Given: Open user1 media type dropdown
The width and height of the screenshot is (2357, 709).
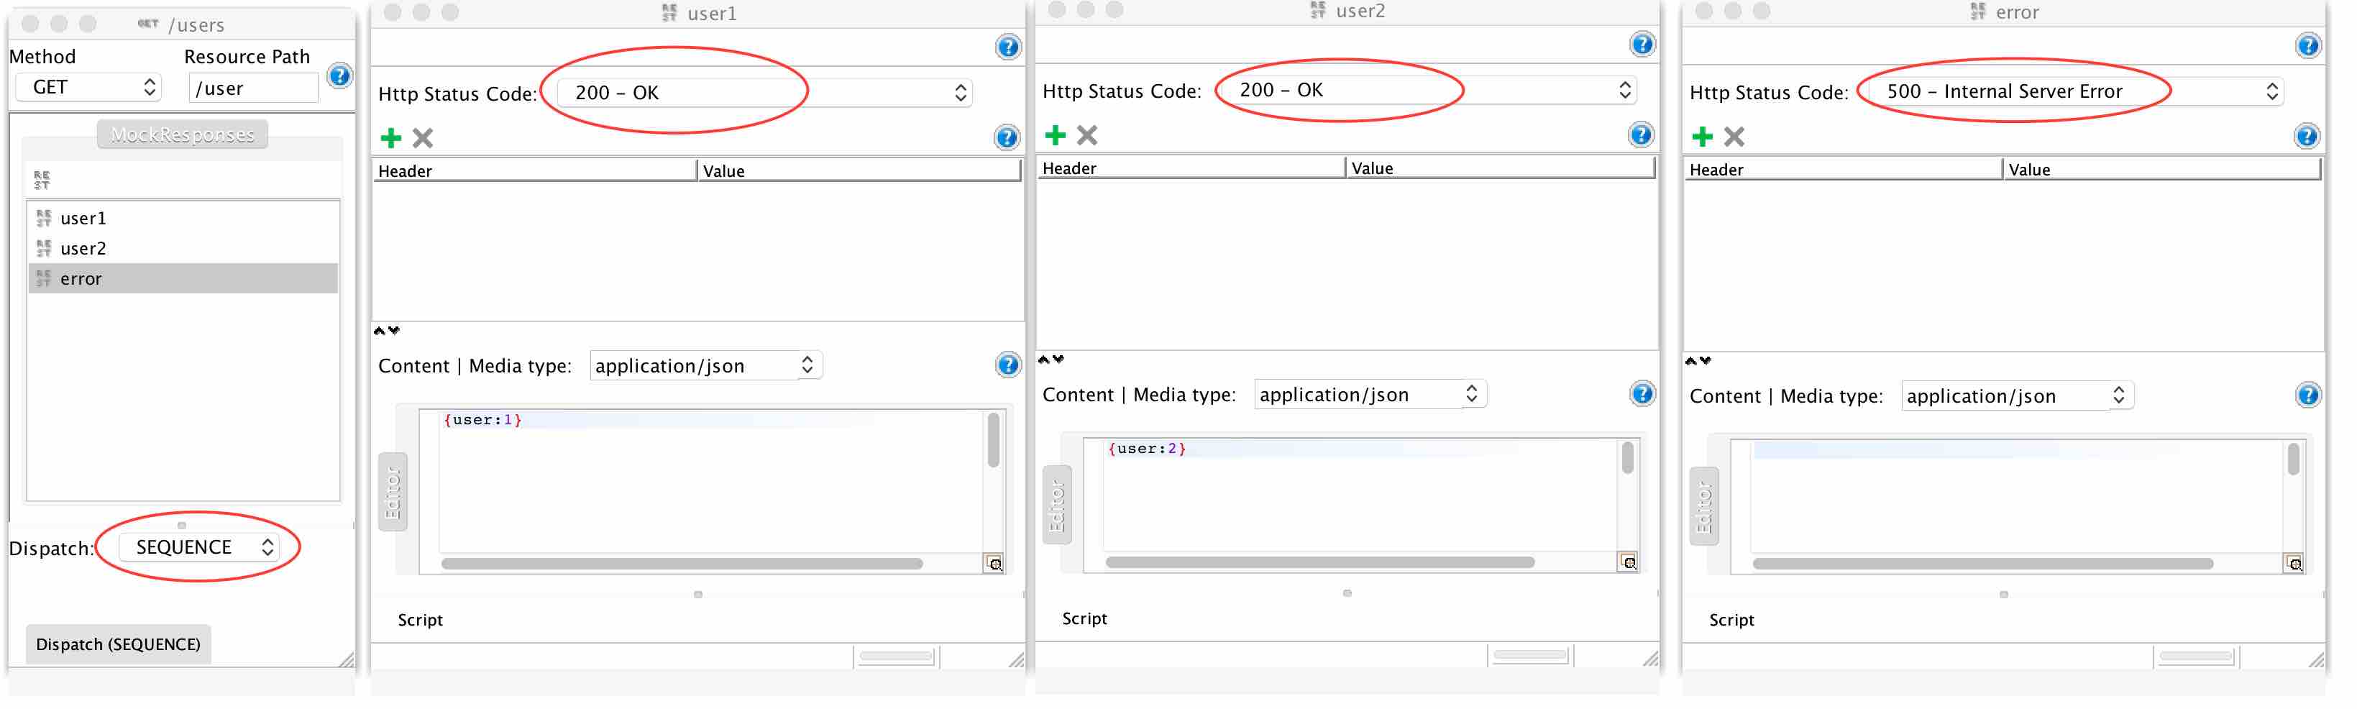Looking at the screenshot, I should 705,366.
